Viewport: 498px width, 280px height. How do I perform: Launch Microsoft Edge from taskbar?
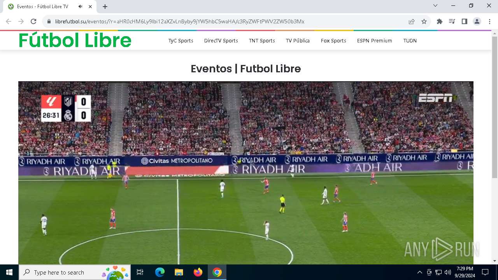pyautogui.click(x=160, y=272)
